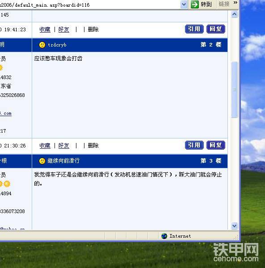
Task: Click the 继续向前滑行 post title
Action: point(63,161)
